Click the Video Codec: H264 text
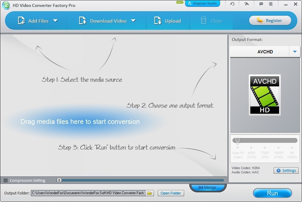This screenshot has width=302, height=202. click(x=246, y=168)
